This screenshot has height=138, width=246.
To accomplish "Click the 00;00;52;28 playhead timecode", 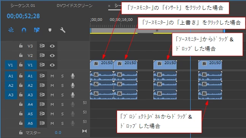I will pos(23,16).
